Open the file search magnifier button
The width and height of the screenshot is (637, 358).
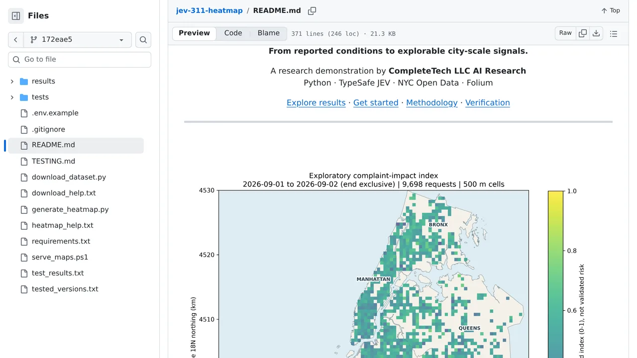click(x=143, y=40)
